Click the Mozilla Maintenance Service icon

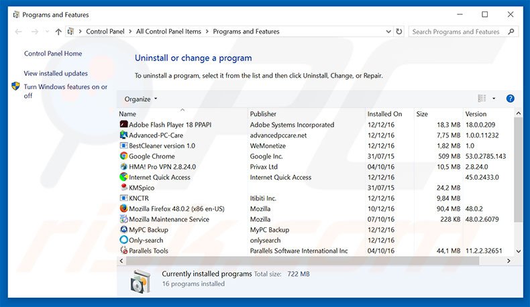tap(123, 219)
